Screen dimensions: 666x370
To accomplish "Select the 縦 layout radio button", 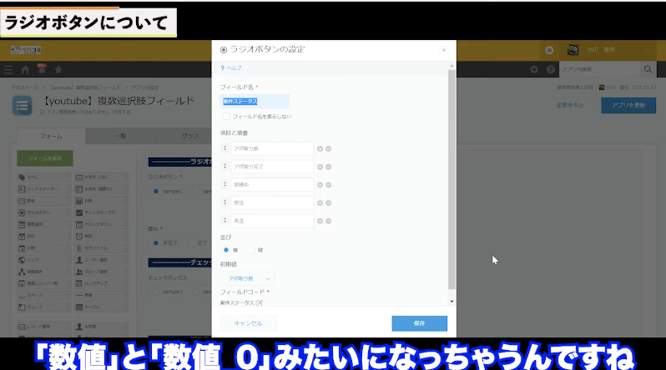I will (251, 249).
